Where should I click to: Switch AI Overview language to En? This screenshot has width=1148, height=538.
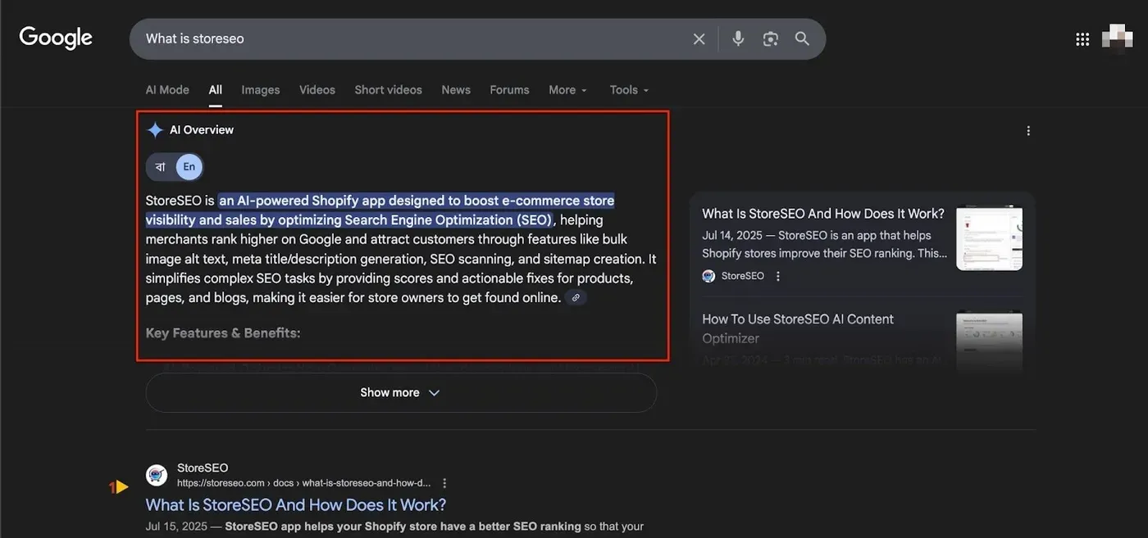pos(189,166)
